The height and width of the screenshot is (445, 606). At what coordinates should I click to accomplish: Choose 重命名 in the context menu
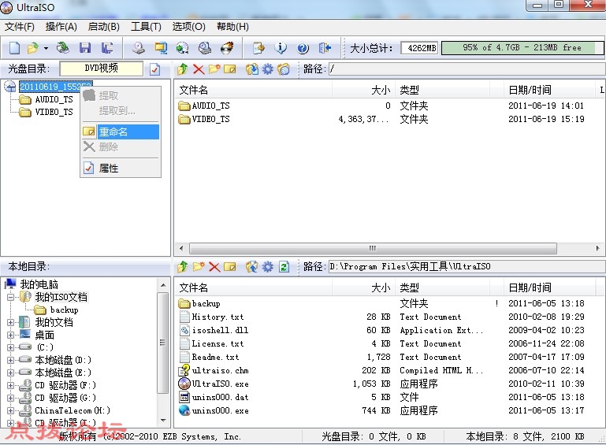click(121, 132)
